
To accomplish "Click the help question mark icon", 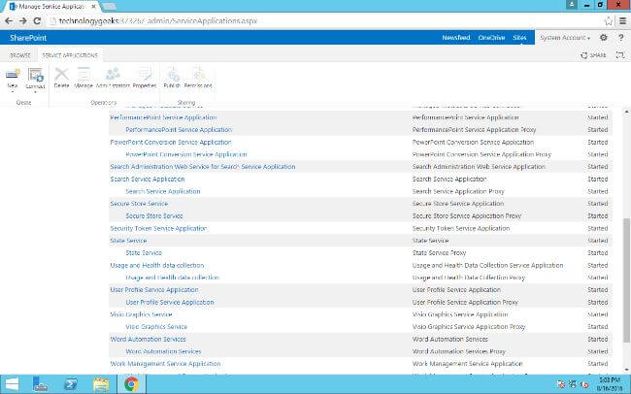I will [620, 38].
